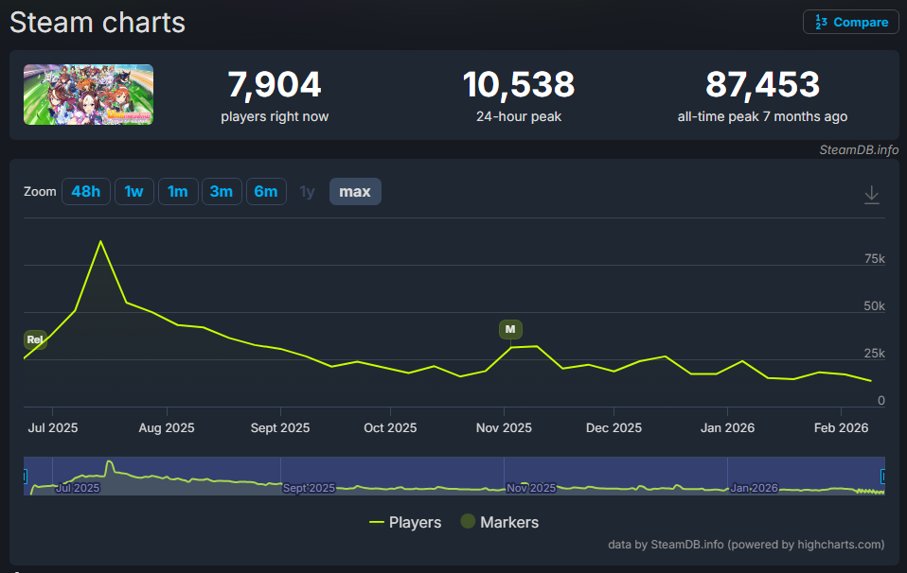
Task: Click the Rel release marker on chart
Action: 35,339
